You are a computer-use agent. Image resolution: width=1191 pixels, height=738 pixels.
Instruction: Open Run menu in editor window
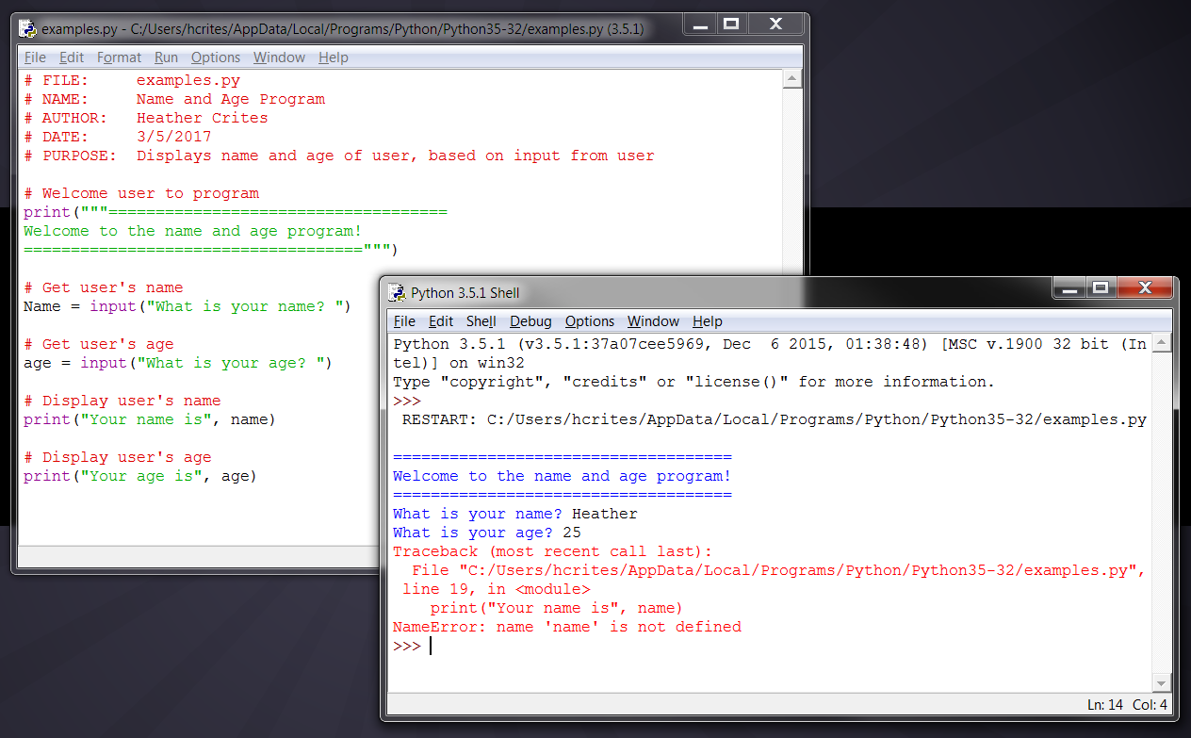(167, 57)
